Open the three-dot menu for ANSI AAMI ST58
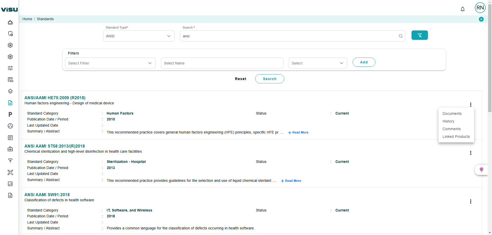 click(470, 153)
